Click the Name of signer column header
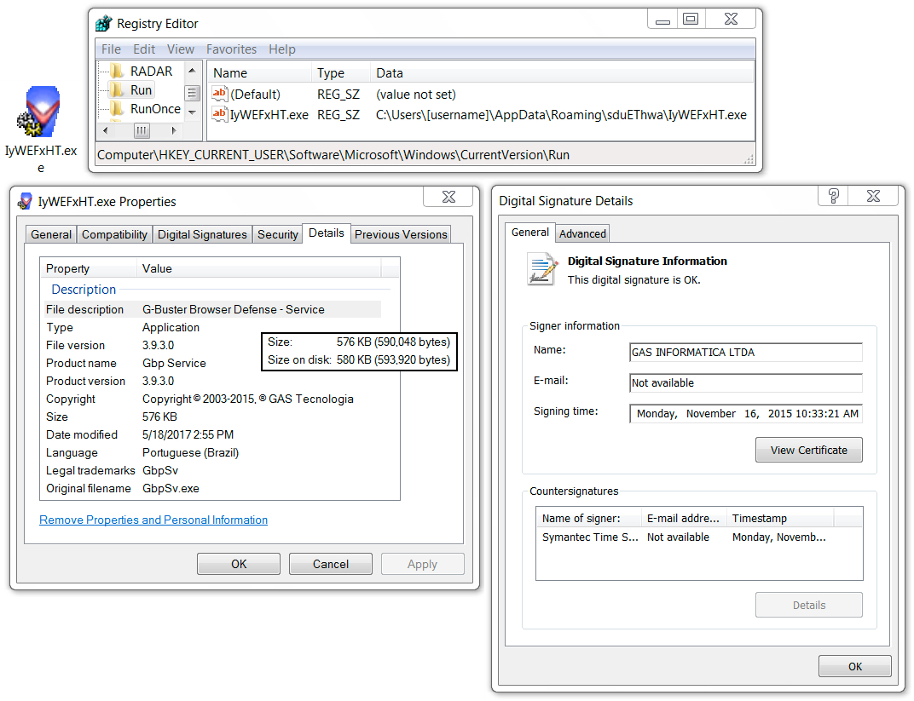The height and width of the screenshot is (701, 914). tap(589, 518)
